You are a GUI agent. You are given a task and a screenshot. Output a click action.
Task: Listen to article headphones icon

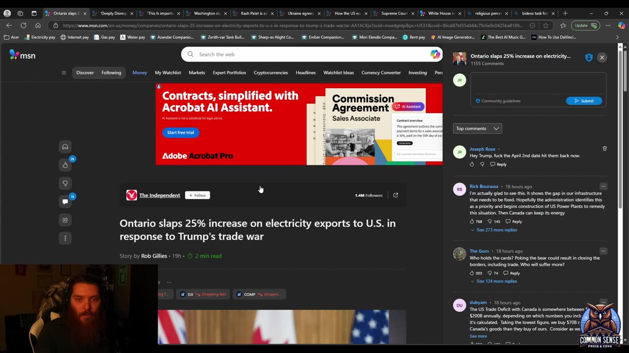[65, 147]
